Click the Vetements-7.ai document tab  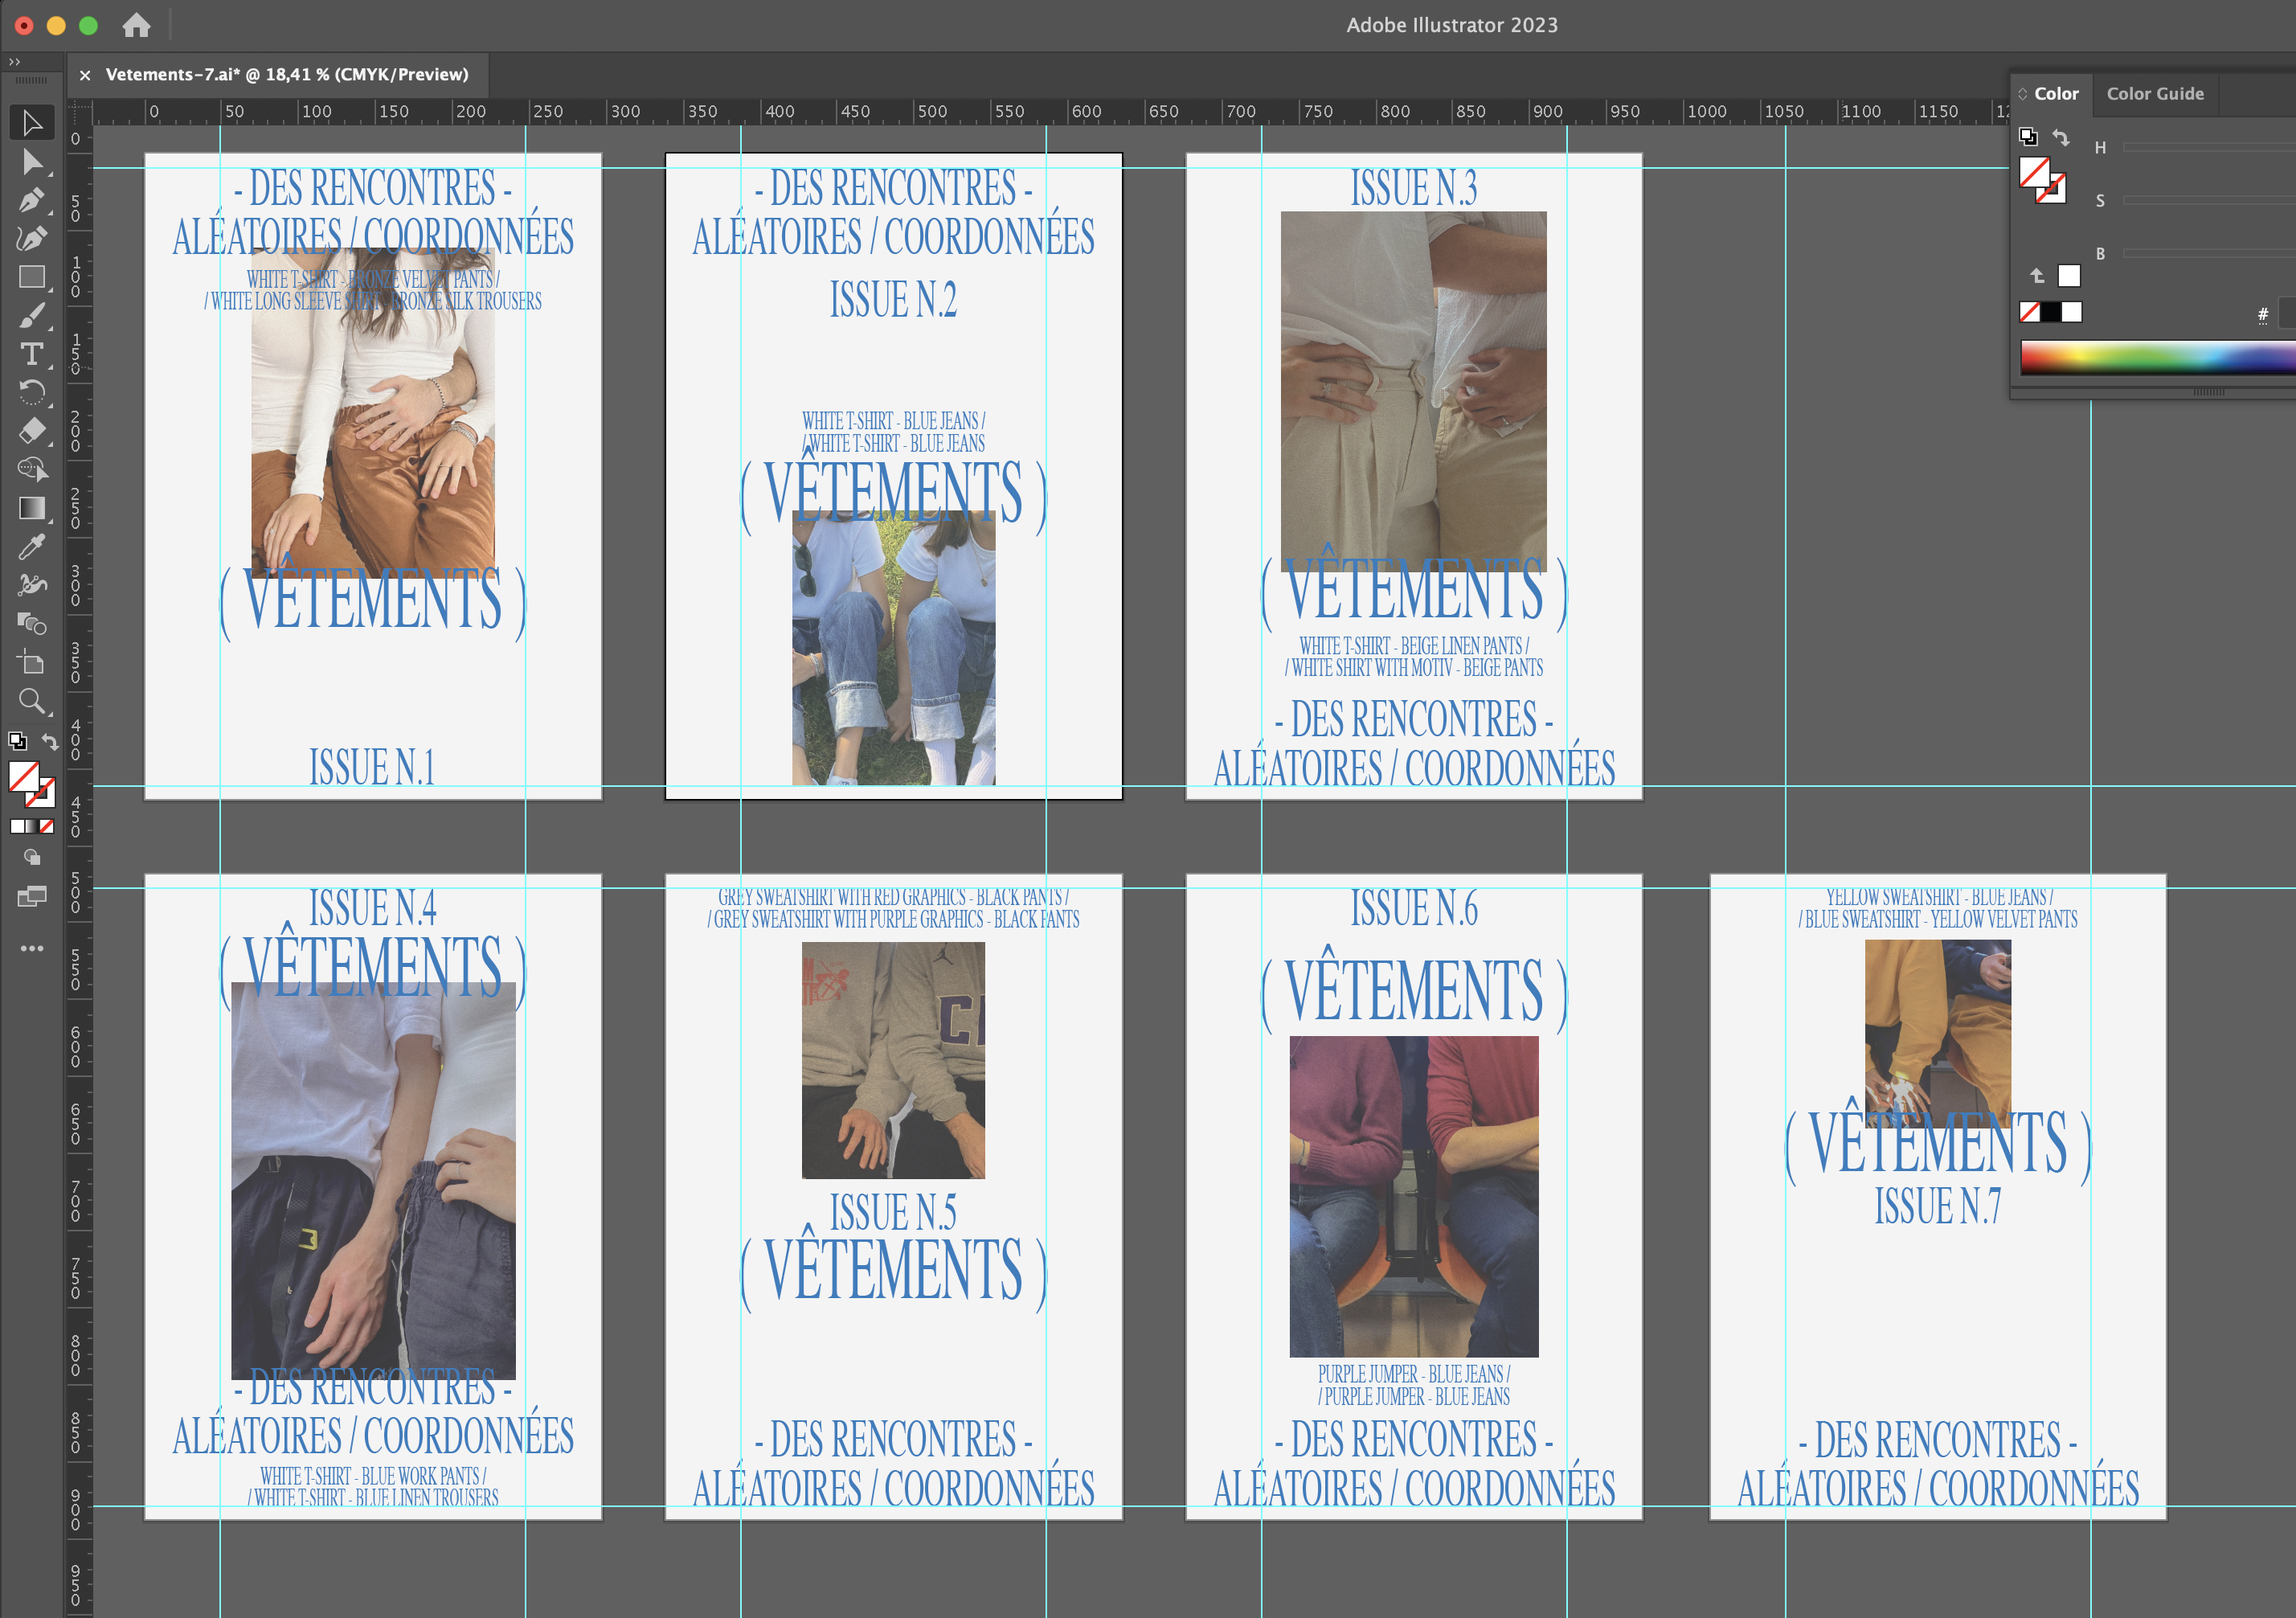(286, 75)
